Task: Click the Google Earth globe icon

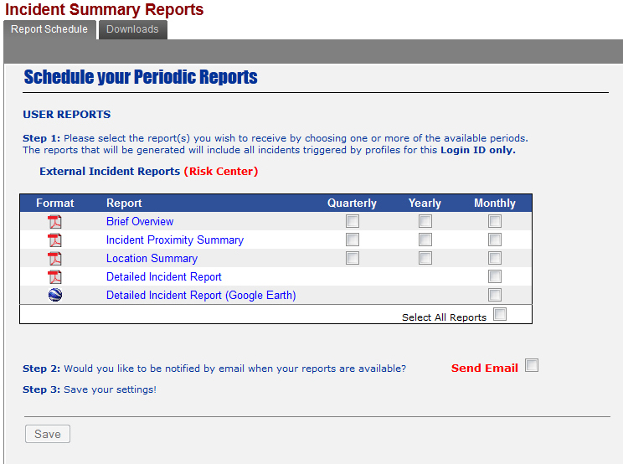Action: [x=55, y=295]
